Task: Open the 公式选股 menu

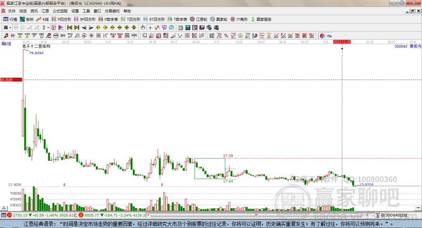Action: click(60, 11)
